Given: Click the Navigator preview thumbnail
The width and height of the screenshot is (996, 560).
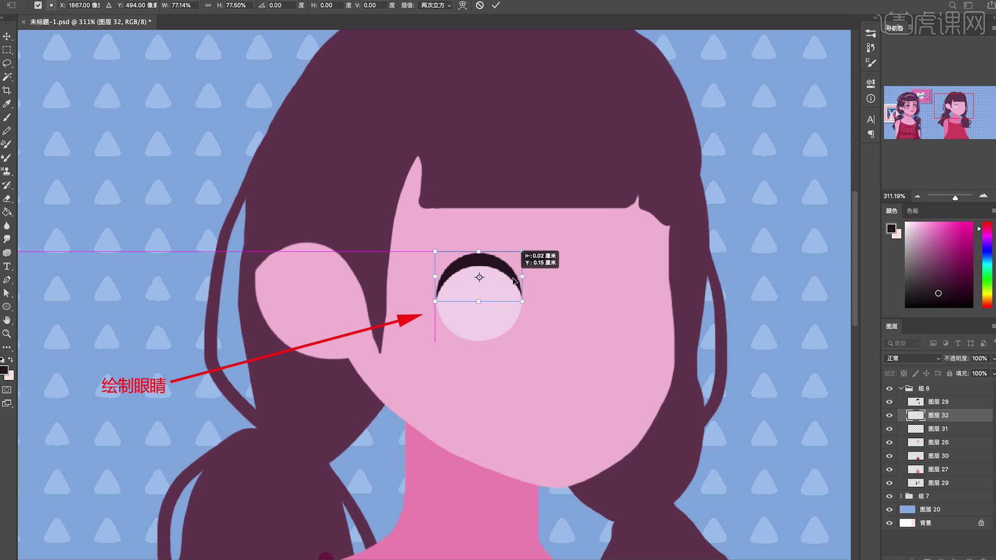Looking at the screenshot, I should coord(938,113).
